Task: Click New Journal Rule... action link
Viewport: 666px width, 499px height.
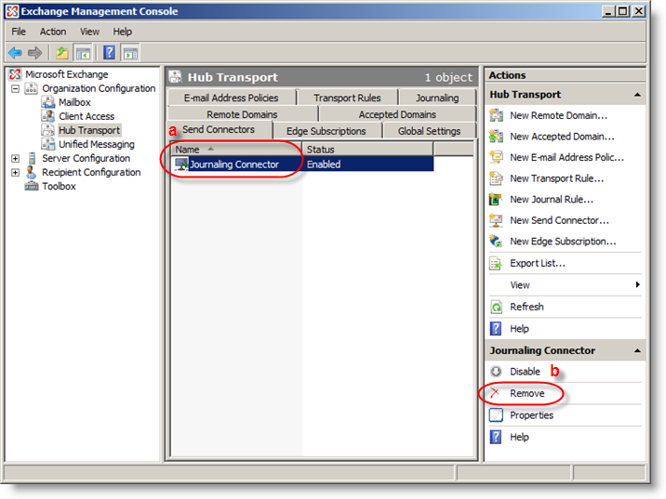Action: [552, 200]
